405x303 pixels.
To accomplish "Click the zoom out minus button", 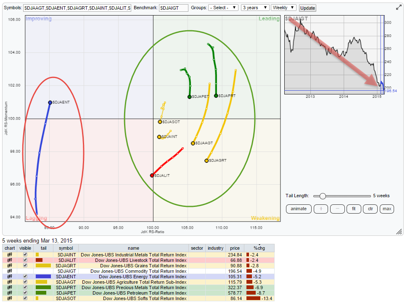I will click(x=337, y=209).
